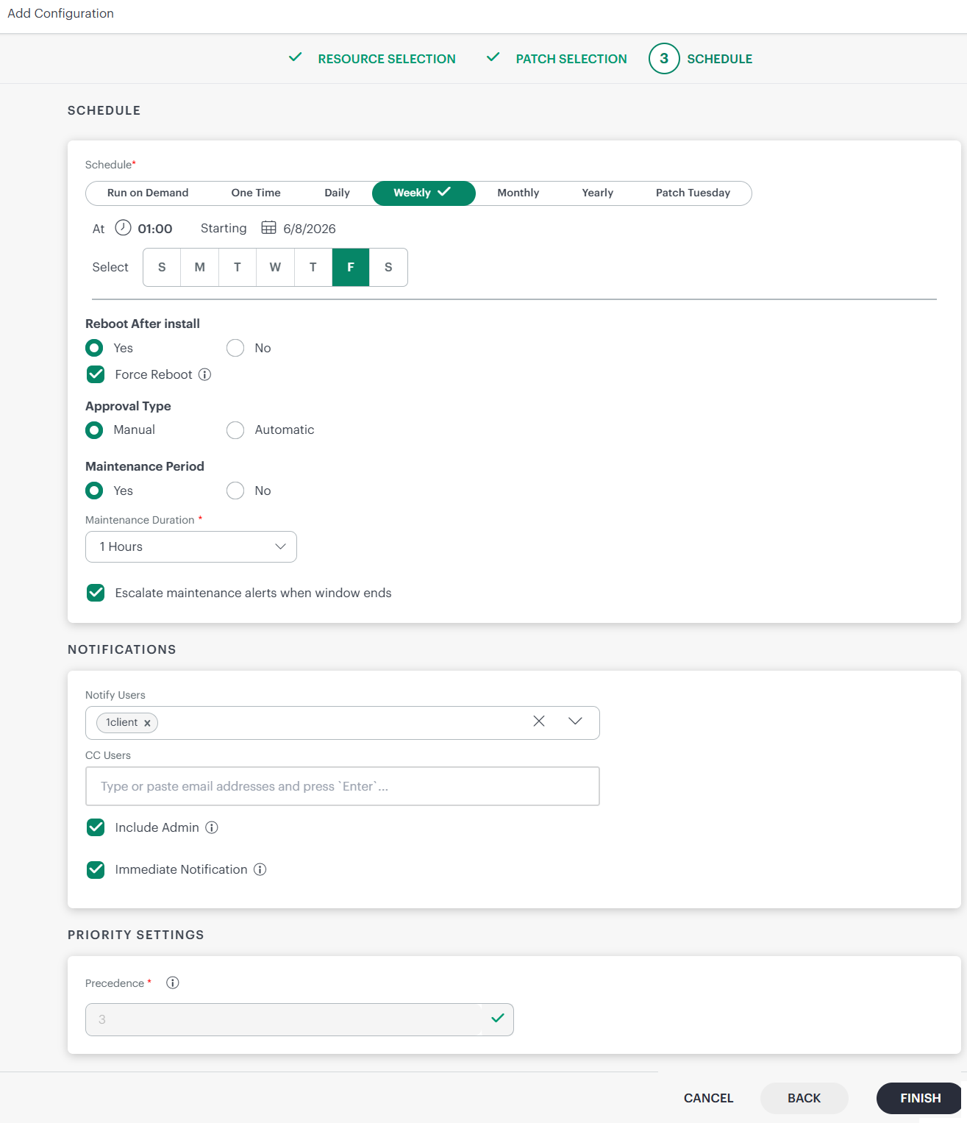
Task: Click the Precedence input field
Action: [299, 1019]
